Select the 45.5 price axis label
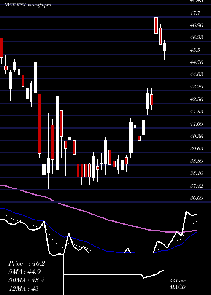Image resolution: width=211 pixels, height=295 pixels. 195,50
